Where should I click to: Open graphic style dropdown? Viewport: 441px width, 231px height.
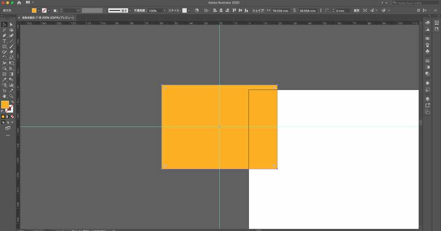tap(189, 11)
